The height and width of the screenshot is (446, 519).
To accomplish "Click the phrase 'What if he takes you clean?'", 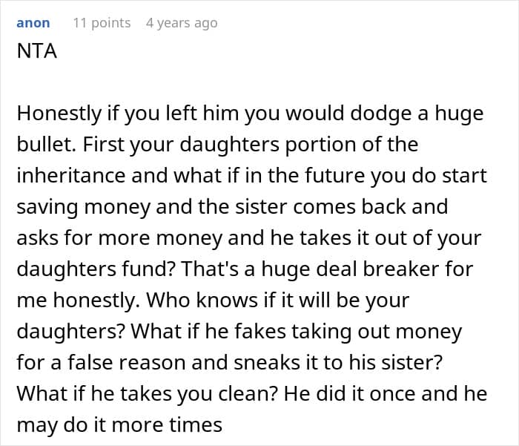I will 147,394.
